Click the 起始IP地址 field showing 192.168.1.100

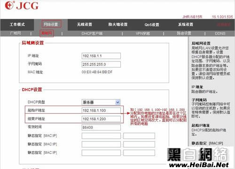[x=101, y=110]
